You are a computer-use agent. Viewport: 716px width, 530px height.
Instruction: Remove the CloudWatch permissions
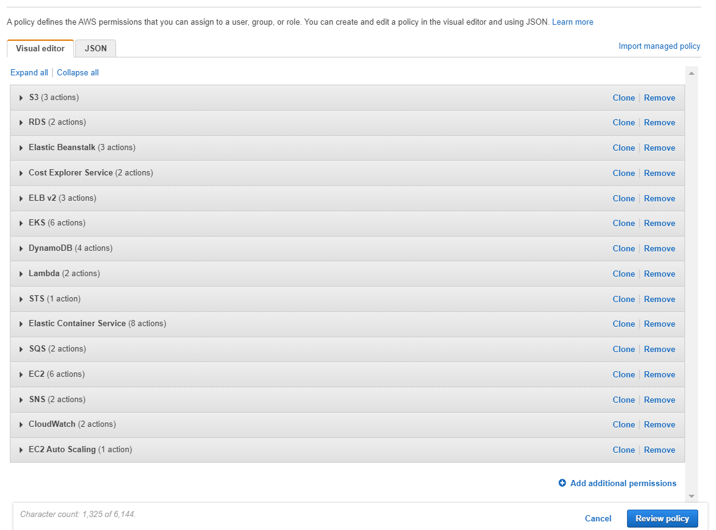click(659, 425)
